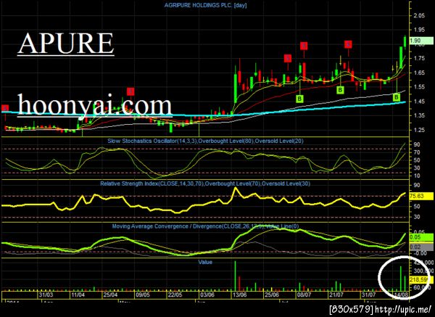Click the 1.65 price axis label
This screenshot has height=317, width=435.
click(x=419, y=73)
